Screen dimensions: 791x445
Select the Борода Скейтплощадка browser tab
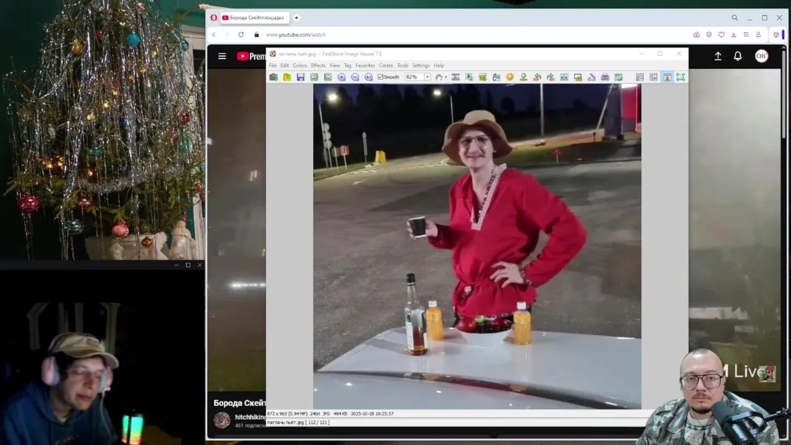pyautogui.click(x=255, y=18)
